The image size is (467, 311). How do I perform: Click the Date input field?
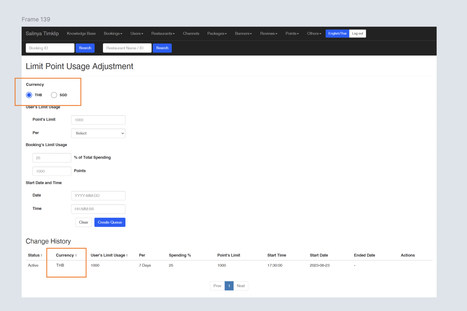click(x=98, y=196)
